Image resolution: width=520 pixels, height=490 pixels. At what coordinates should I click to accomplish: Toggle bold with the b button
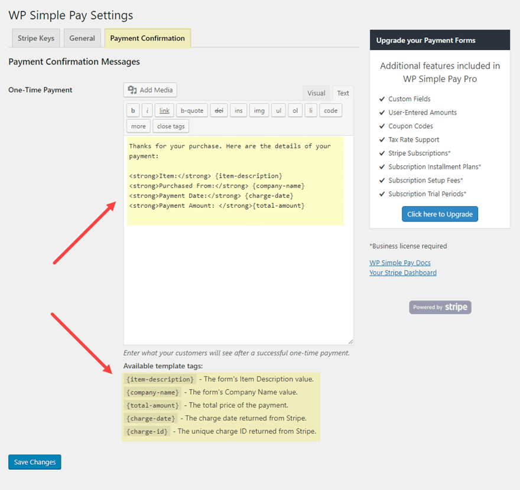point(133,110)
